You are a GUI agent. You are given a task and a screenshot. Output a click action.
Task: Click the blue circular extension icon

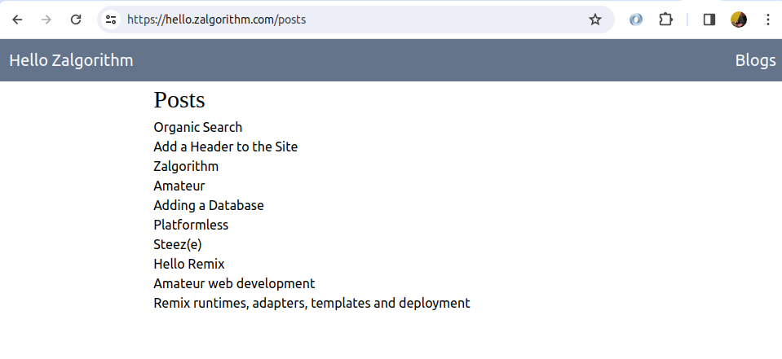coord(636,20)
